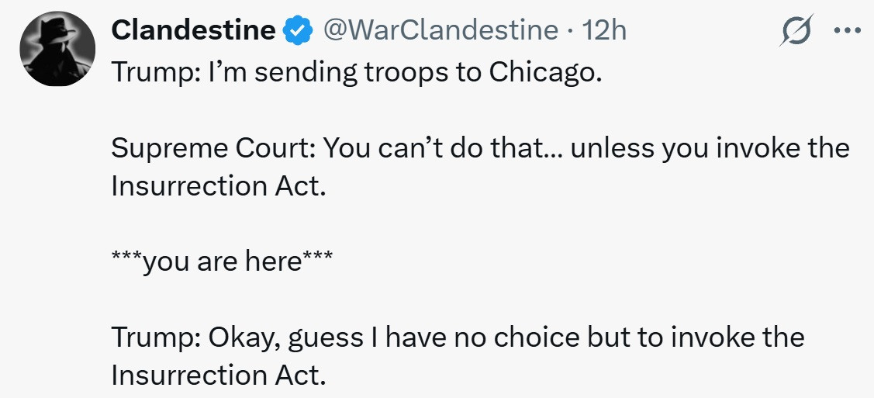Open the @WarClandestine handle link
Viewport: 874px width, 398px height.
(x=440, y=31)
